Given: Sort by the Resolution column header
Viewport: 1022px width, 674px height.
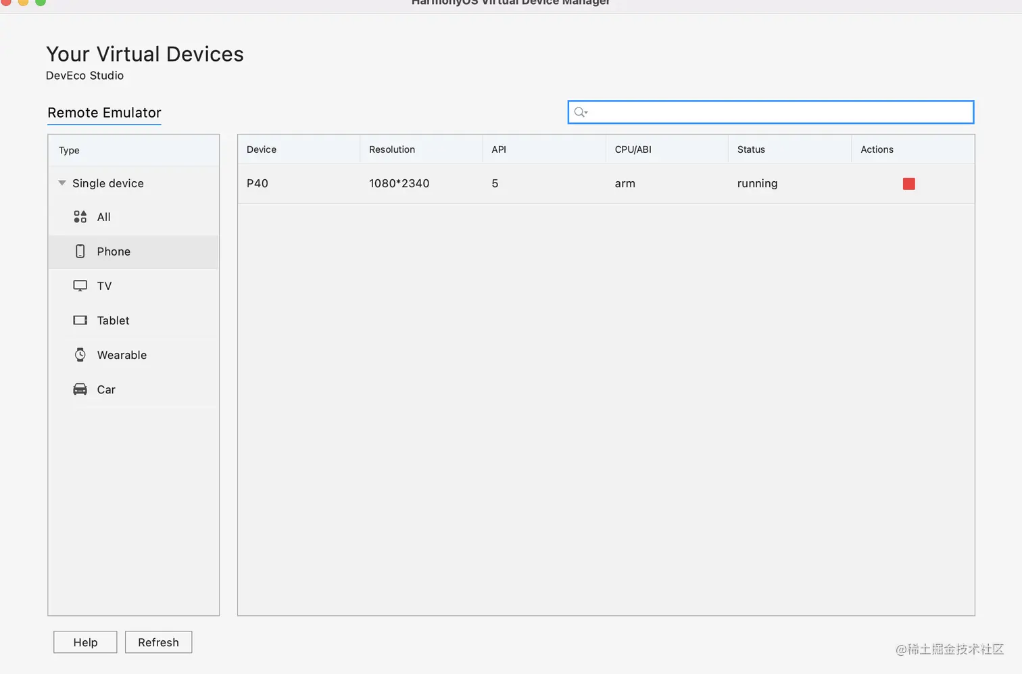Looking at the screenshot, I should tap(392, 149).
